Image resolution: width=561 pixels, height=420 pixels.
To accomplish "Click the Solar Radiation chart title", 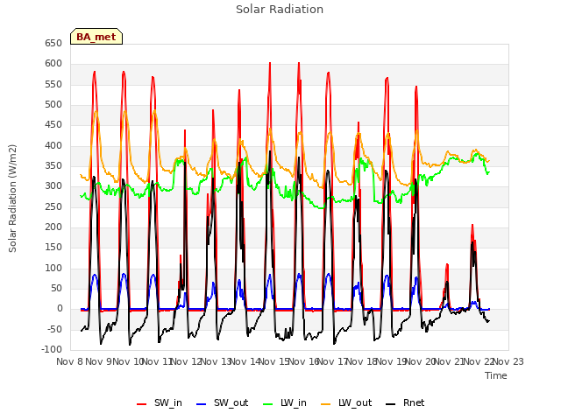I will coord(280,10).
